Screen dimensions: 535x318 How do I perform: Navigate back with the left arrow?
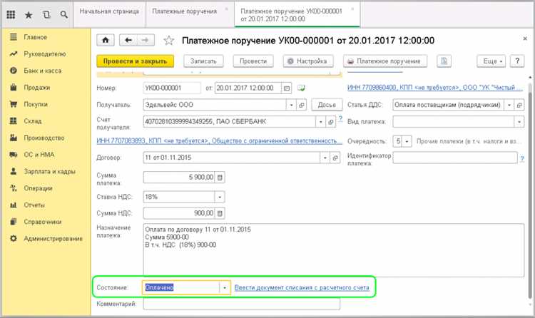tap(128, 40)
